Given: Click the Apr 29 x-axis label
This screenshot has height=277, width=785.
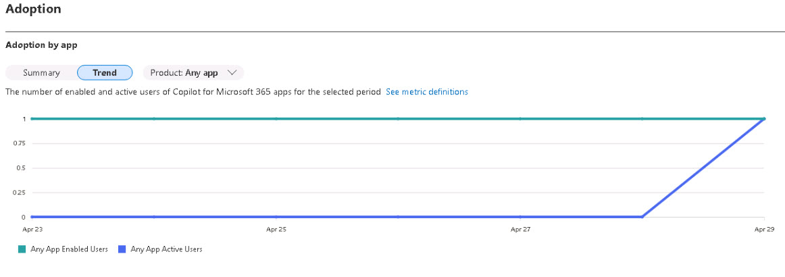Looking at the screenshot, I should (765, 230).
